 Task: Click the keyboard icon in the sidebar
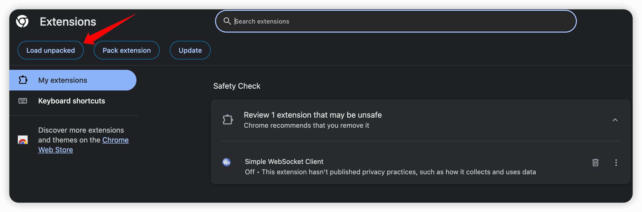[x=23, y=101]
